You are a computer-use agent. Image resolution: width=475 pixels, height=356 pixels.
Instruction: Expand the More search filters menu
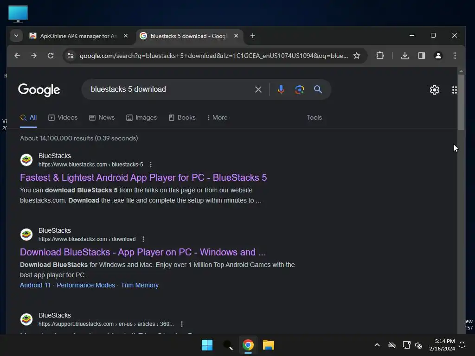tap(217, 117)
